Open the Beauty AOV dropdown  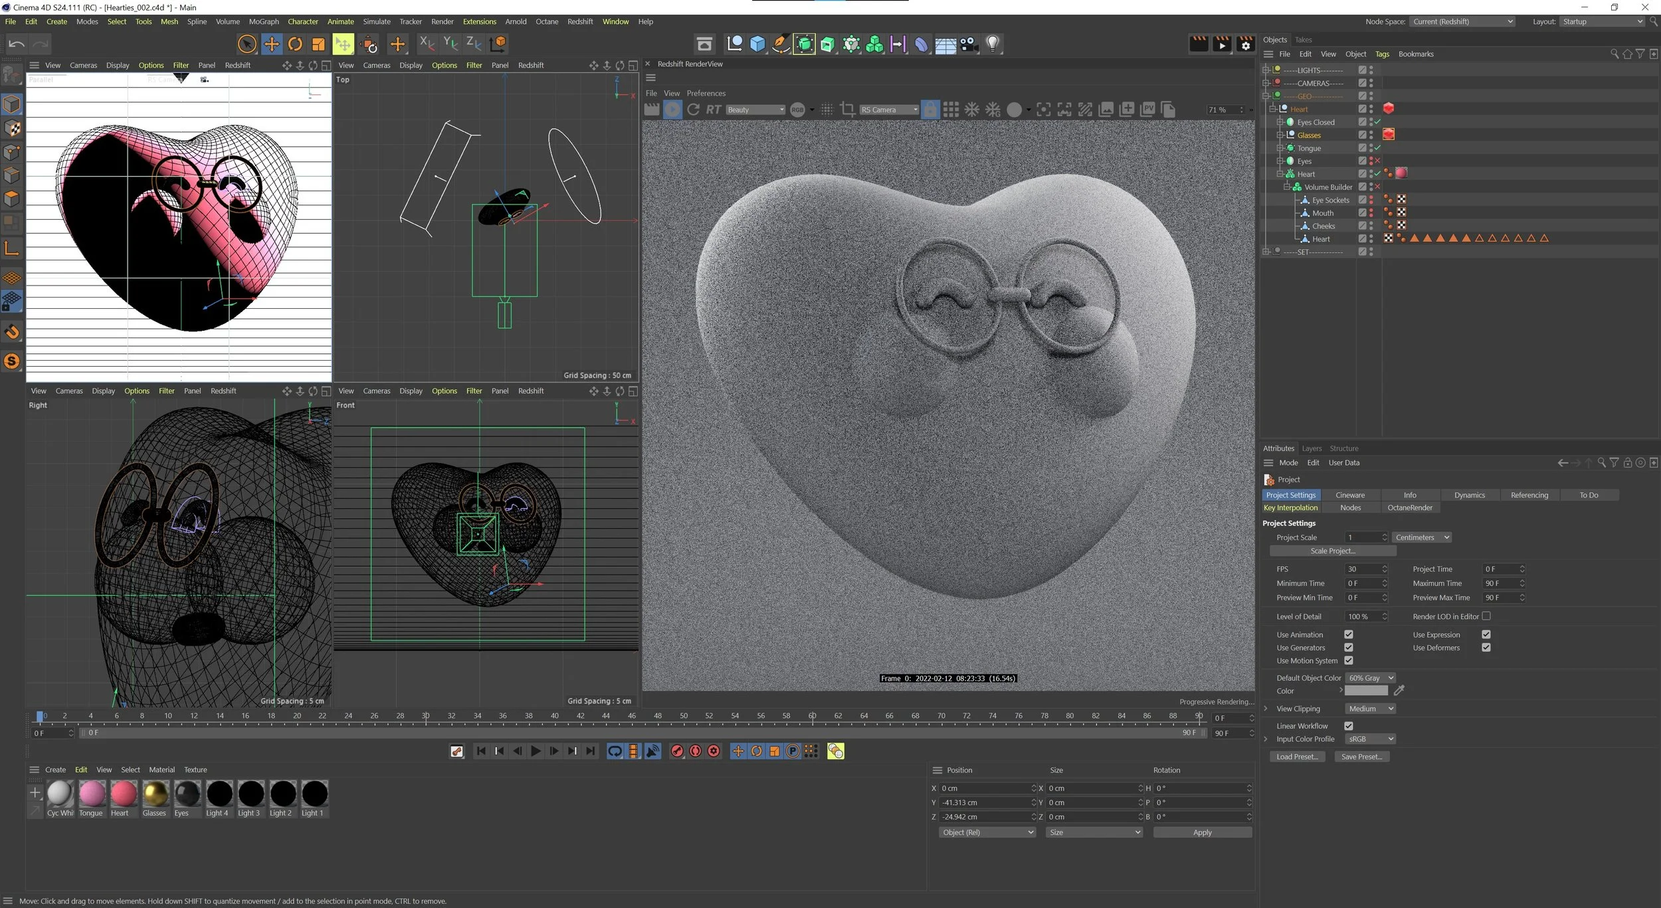(x=755, y=110)
